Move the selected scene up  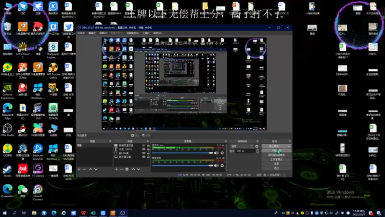[x=90, y=169]
